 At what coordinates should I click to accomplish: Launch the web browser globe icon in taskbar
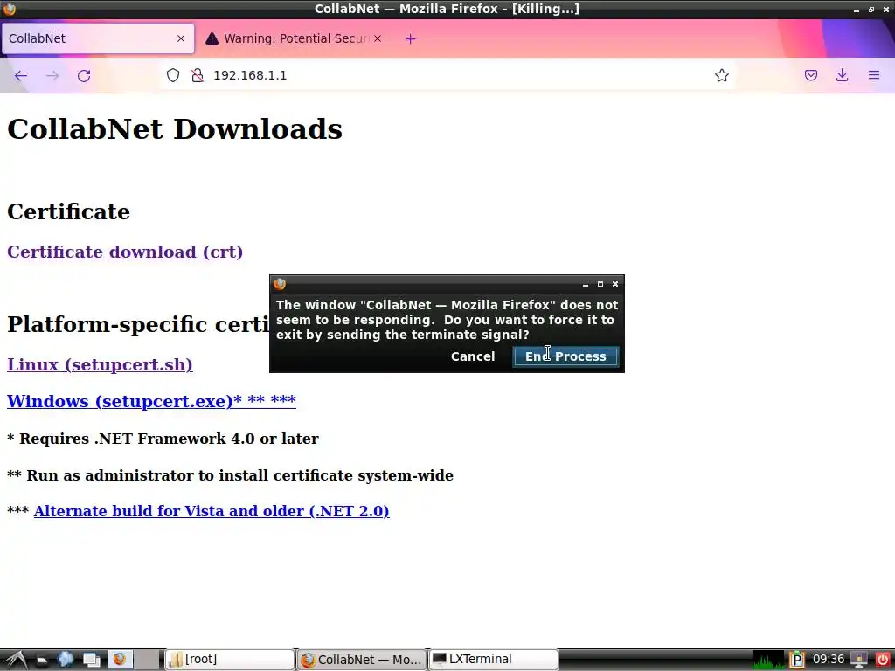(x=66, y=660)
